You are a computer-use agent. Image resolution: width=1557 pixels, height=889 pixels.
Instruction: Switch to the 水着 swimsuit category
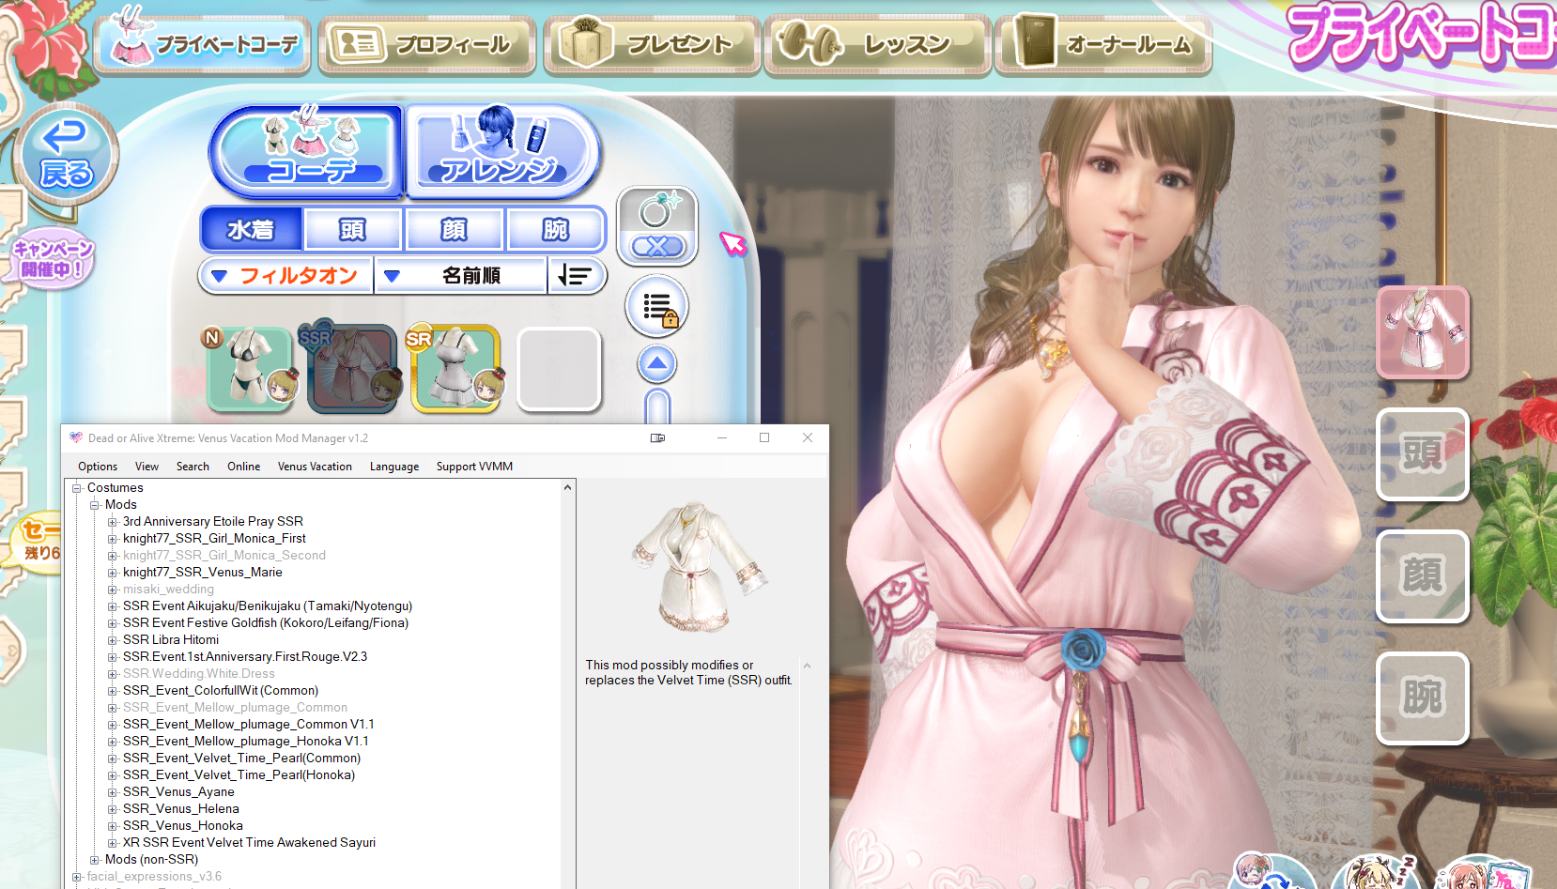tap(252, 230)
